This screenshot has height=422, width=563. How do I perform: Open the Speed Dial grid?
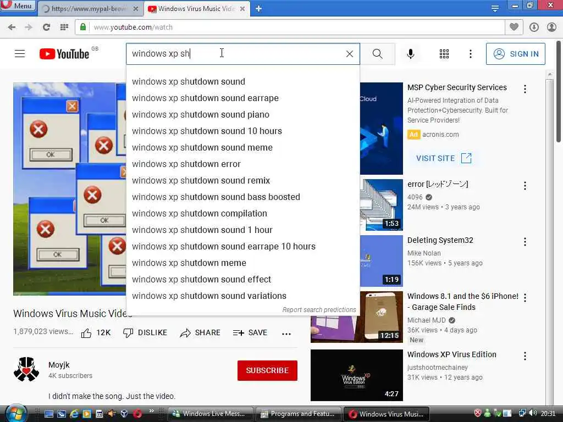coord(64,27)
